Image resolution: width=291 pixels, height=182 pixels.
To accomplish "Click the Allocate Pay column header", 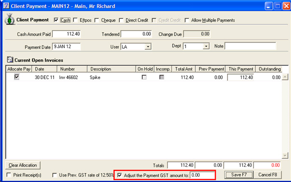I will coord(19,69).
